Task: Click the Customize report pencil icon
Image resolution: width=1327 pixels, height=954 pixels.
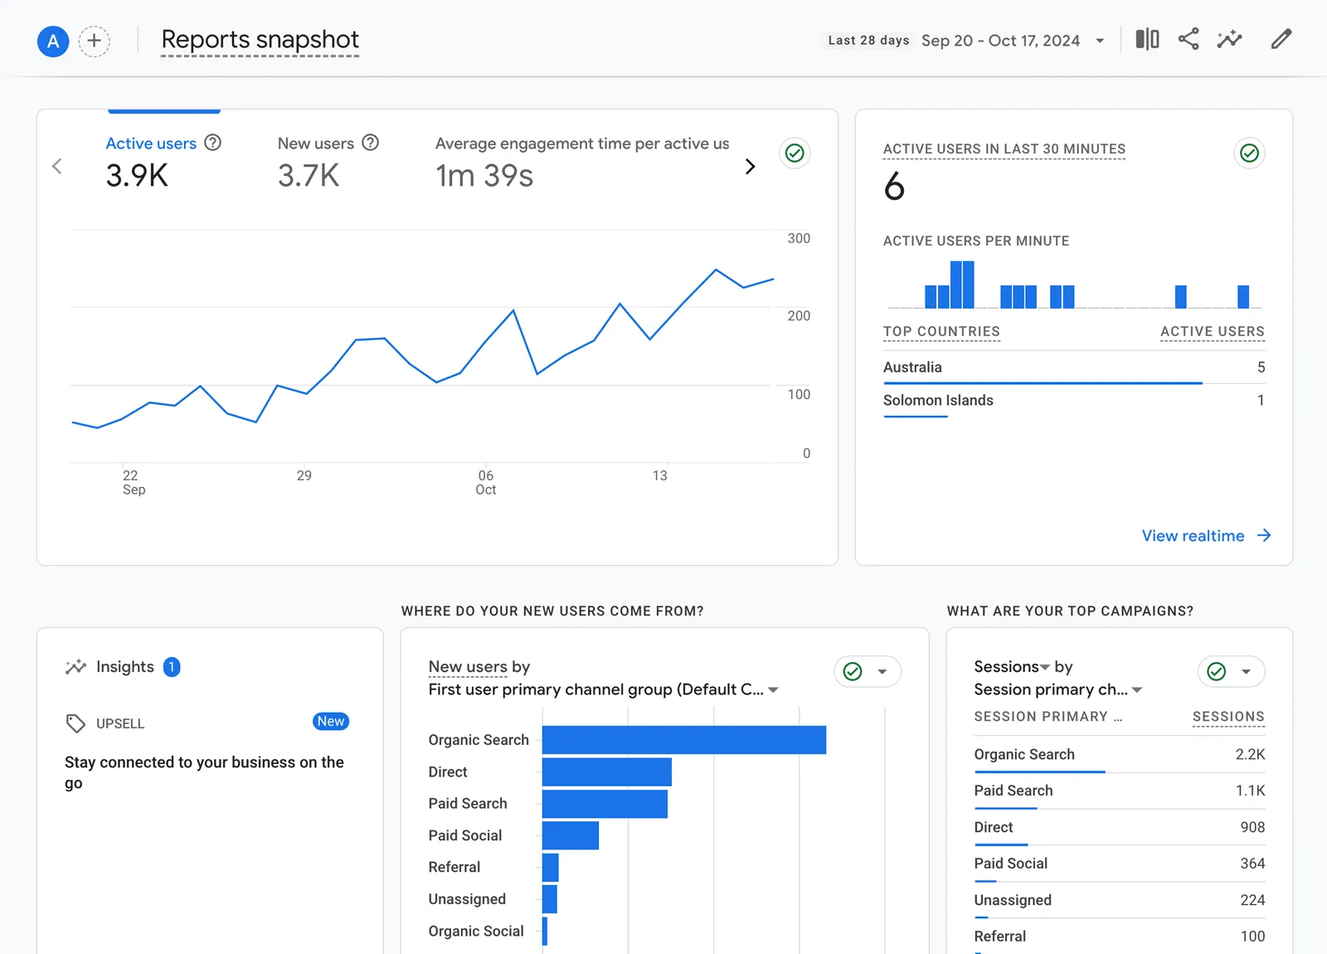Action: [x=1281, y=39]
